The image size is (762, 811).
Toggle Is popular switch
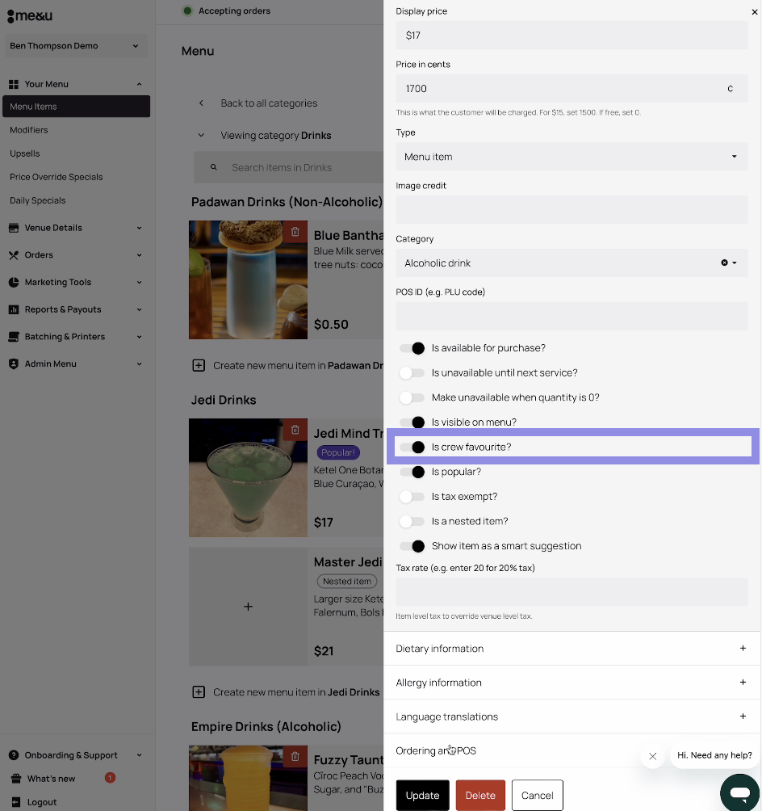pyautogui.click(x=412, y=473)
